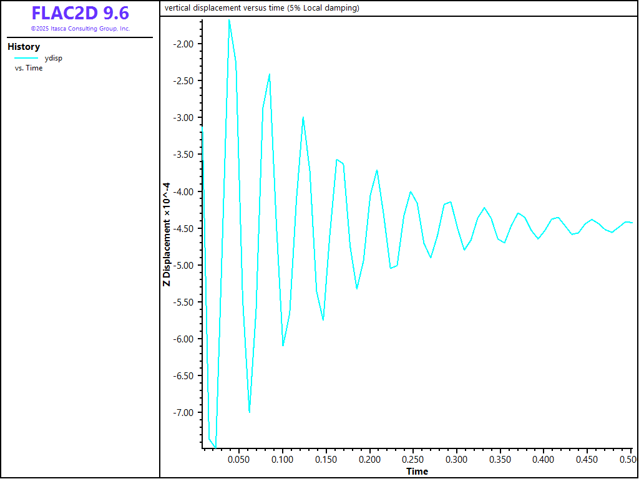Click the right end of the ydisp curve
Image resolution: width=639 pixels, height=479 pixels.
pos(632,223)
